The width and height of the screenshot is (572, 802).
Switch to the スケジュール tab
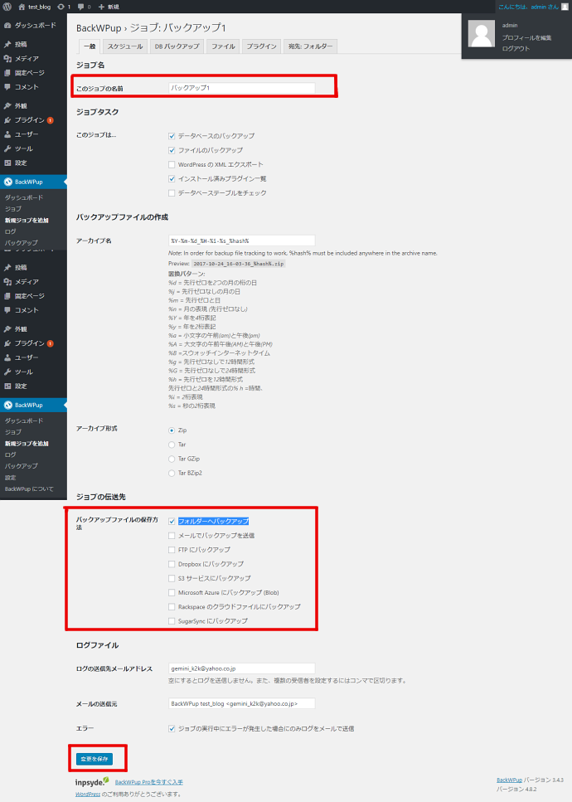[125, 46]
